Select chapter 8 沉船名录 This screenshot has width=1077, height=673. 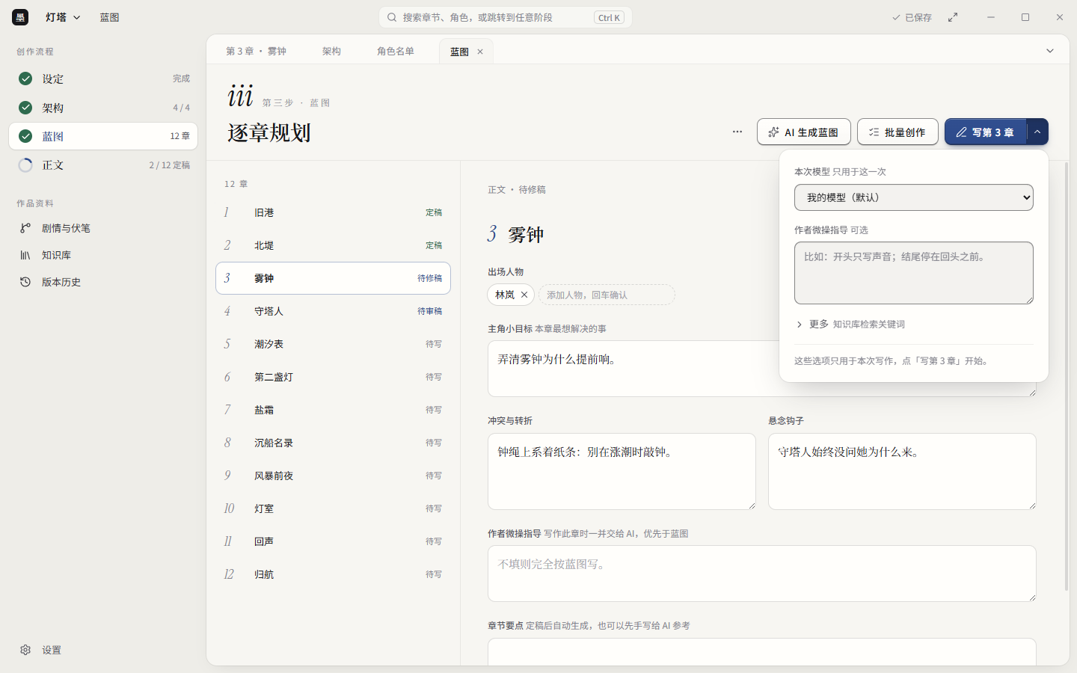tap(333, 443)
